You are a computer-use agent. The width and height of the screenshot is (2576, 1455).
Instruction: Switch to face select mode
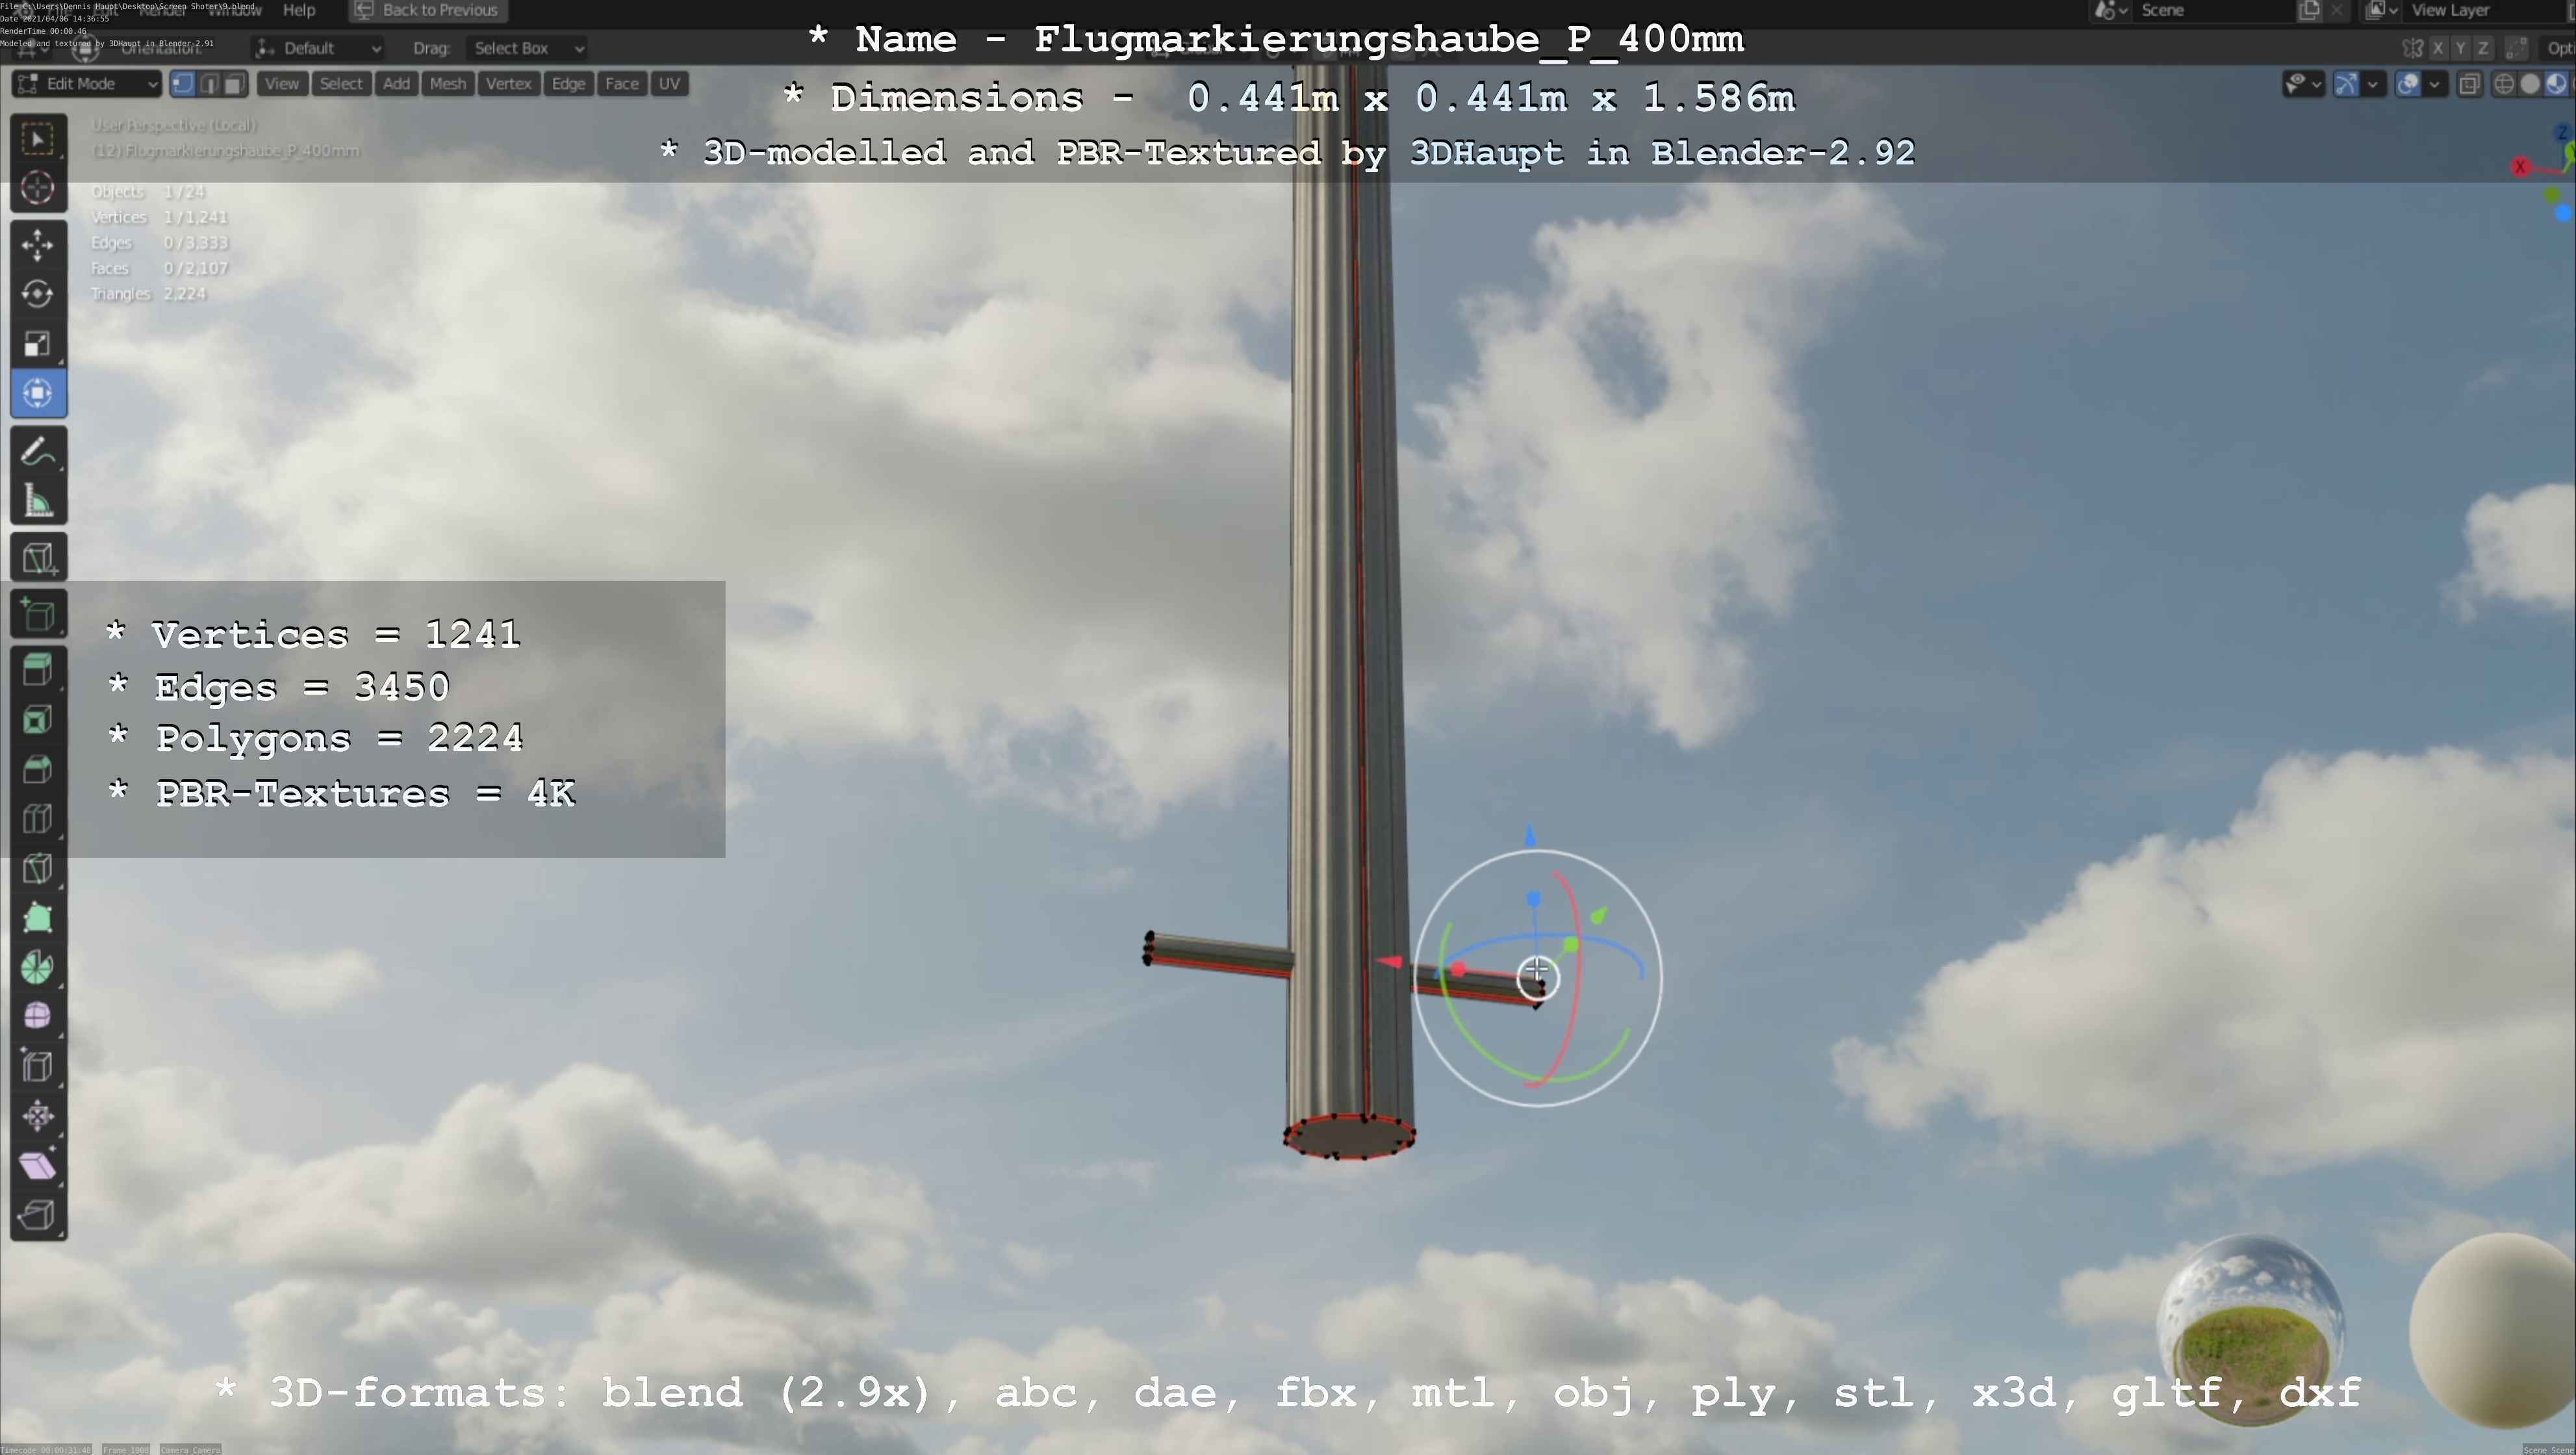point(235,84)
